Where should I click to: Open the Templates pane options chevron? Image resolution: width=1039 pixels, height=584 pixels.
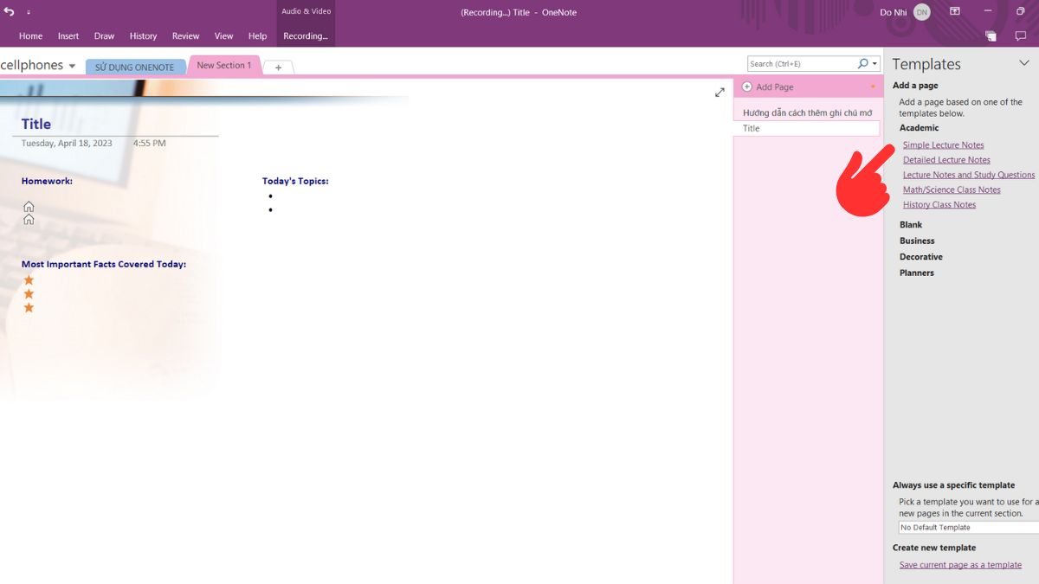pyautogui.click(x=1024, y=63)
